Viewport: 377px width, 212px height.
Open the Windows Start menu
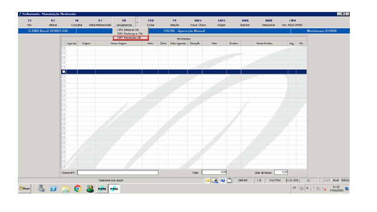click(25, 188)
